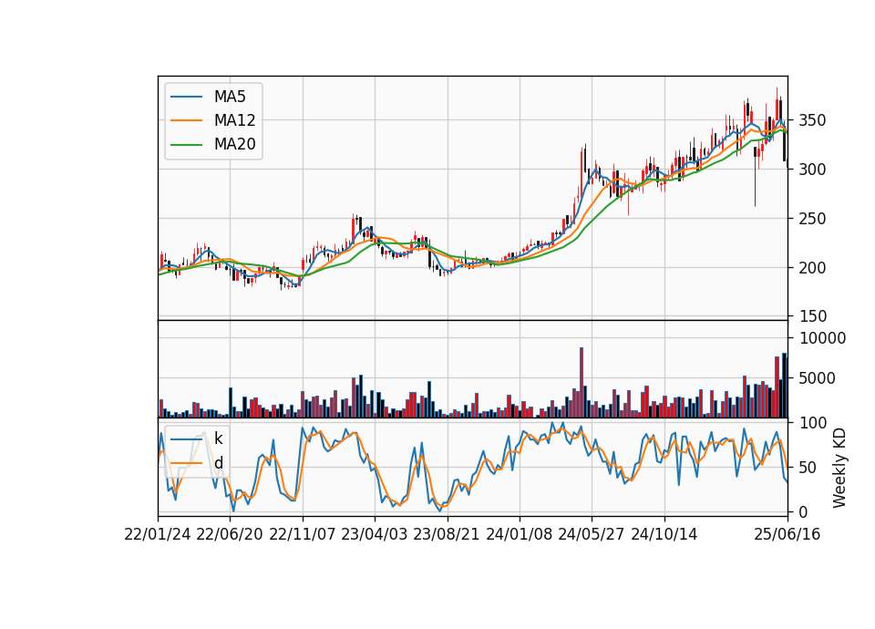Viewport: 875px width, 629px height.
Task: Click the 24/10/14 date label
Action: point(664,535)
